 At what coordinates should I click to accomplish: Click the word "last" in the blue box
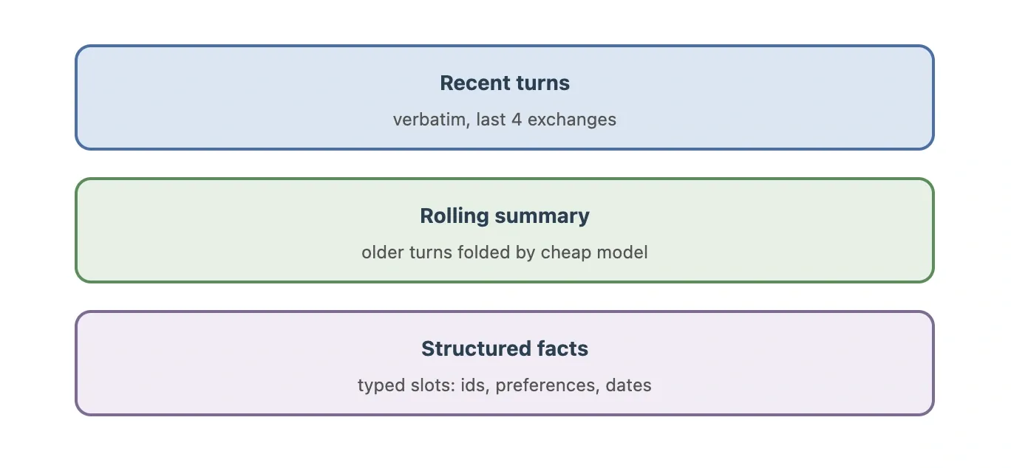tap(490, 120)
